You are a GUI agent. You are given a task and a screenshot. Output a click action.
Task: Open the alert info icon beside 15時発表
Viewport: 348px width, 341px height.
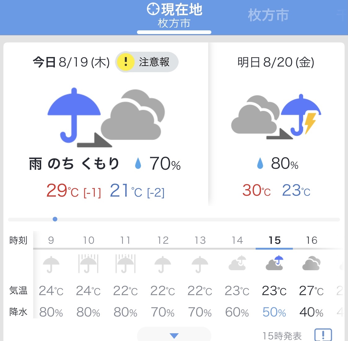[323, 335]
